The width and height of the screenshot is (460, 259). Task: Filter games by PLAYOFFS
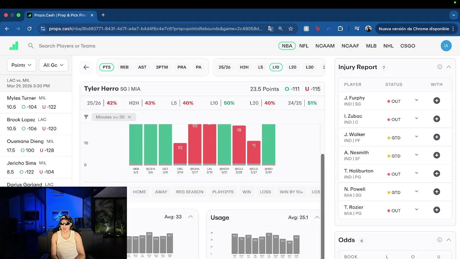(223, 192)
